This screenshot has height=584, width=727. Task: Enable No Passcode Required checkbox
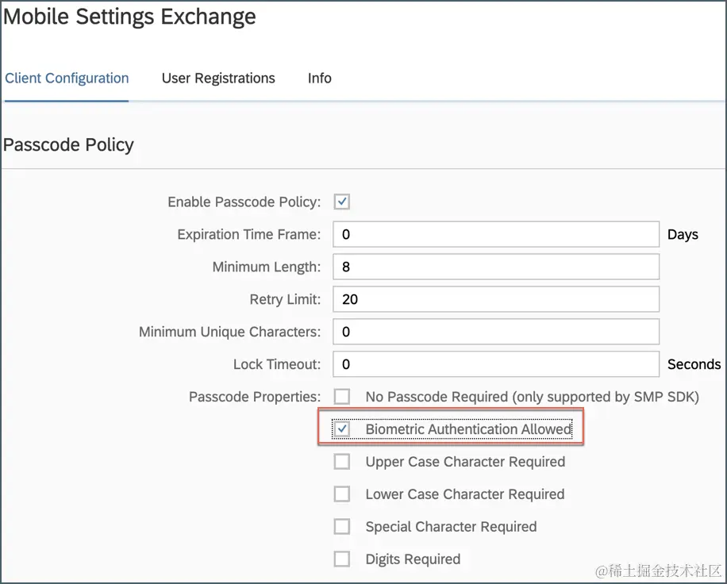click(342, 397)
